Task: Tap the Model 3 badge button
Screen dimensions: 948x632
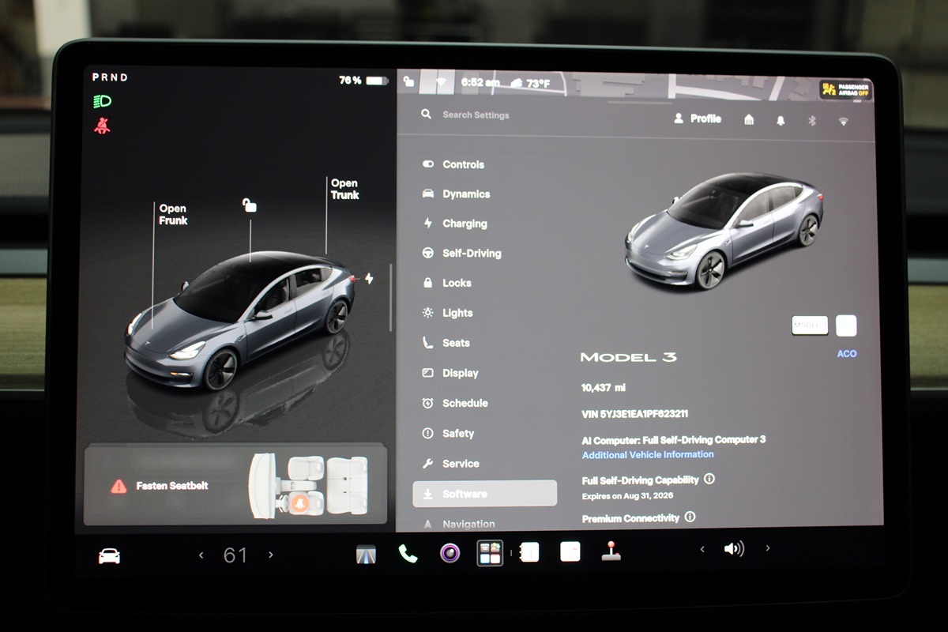Action: (810, 325)
